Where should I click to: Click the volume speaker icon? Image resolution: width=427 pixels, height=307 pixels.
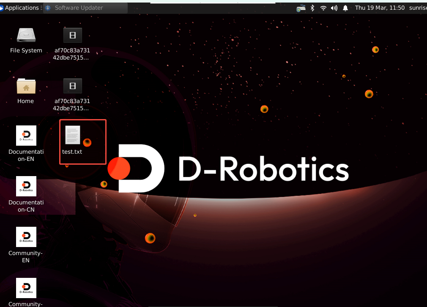[x=334, y=8]
